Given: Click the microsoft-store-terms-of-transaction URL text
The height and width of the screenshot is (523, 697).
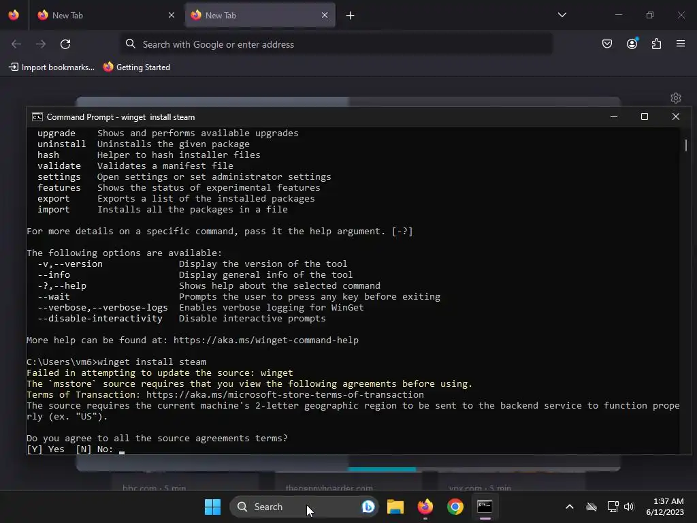Looking at the screenshot, I should (x=285, y=394).
